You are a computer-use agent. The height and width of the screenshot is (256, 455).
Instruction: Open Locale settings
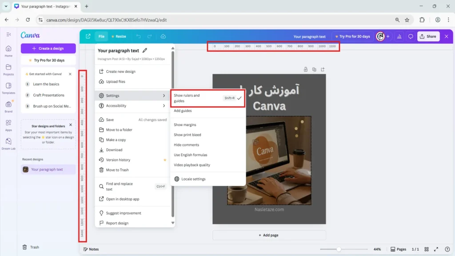click(208, 179)
